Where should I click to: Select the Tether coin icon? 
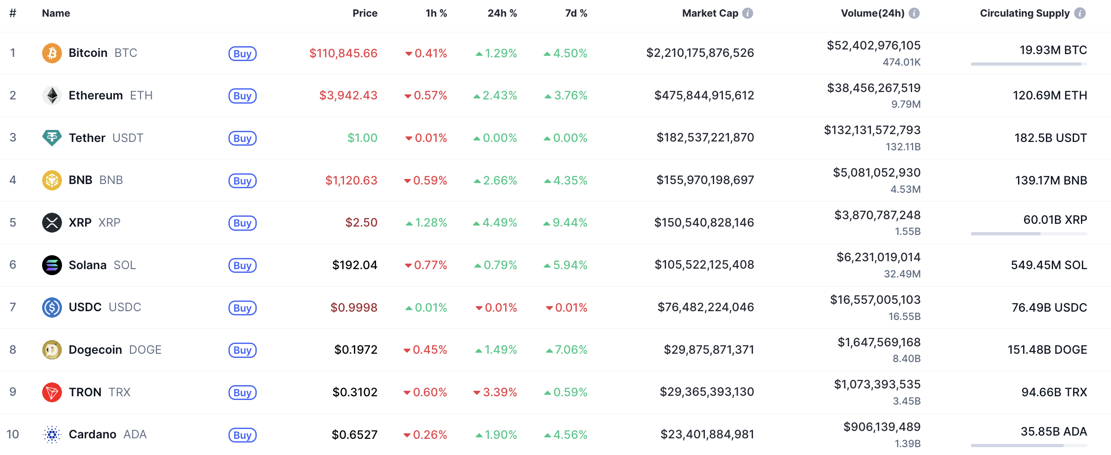point(52,138)
